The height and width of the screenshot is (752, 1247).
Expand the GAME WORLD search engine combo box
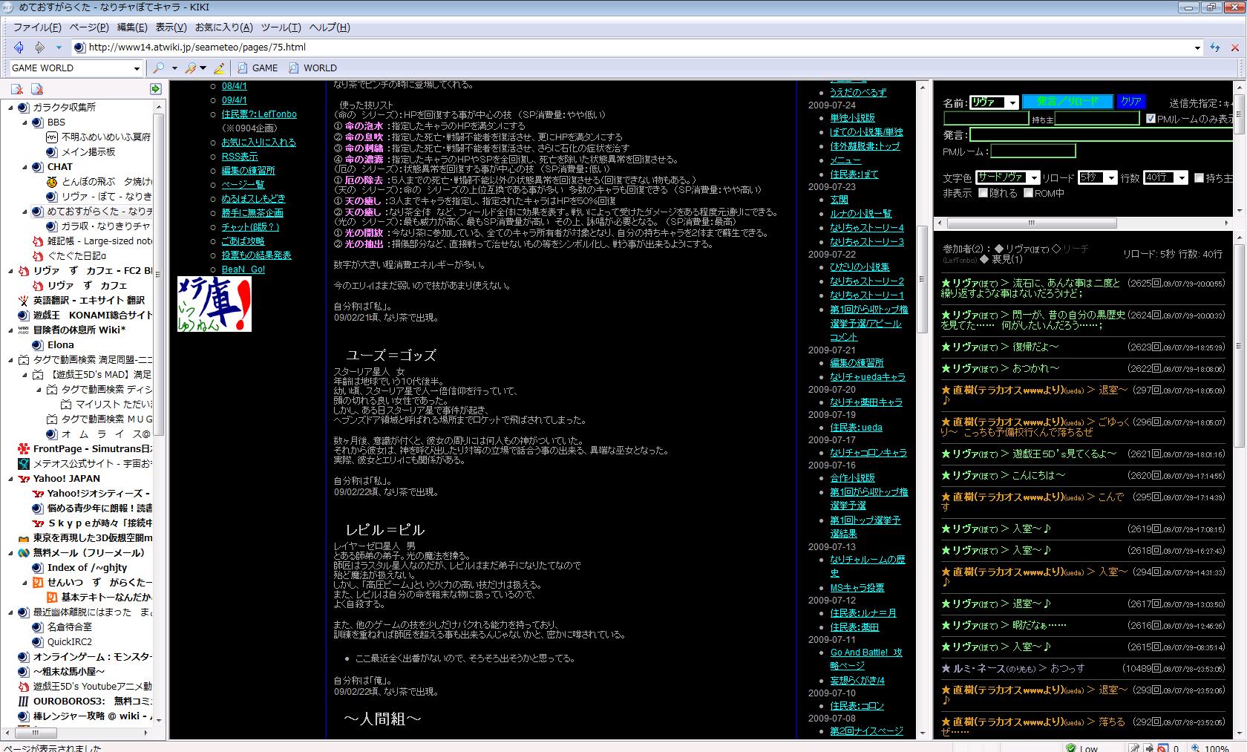(137, 68)
